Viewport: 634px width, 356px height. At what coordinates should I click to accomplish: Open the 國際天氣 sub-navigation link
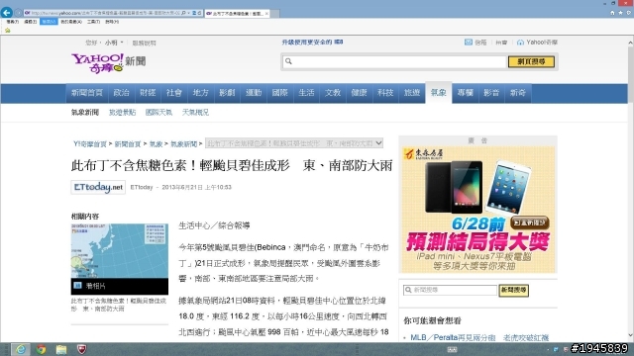(x=158, y=112)
